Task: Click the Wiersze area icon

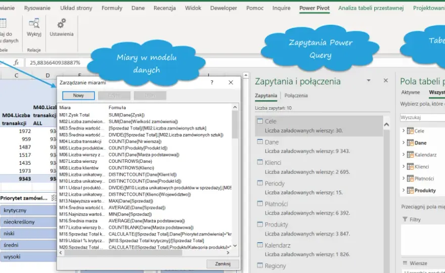Action: pos(405,263)
